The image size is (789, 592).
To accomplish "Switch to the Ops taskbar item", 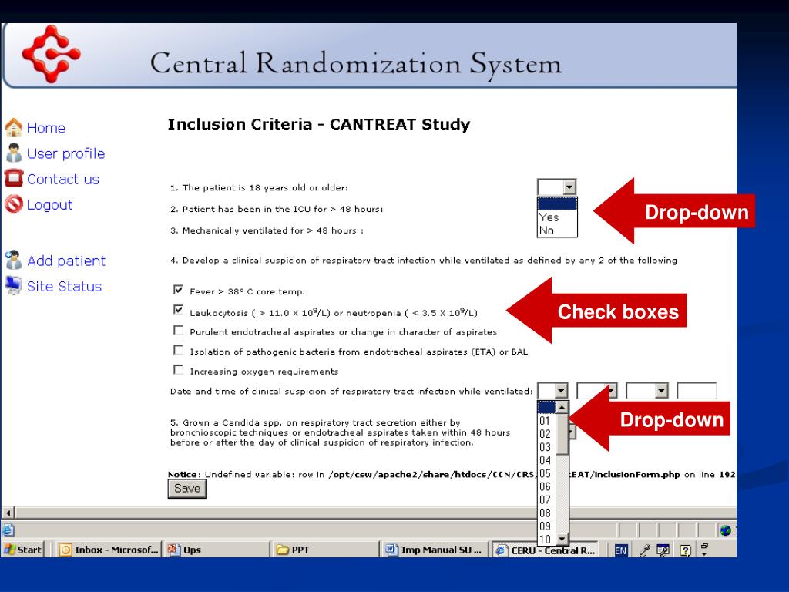I will [x=217, y=550].
